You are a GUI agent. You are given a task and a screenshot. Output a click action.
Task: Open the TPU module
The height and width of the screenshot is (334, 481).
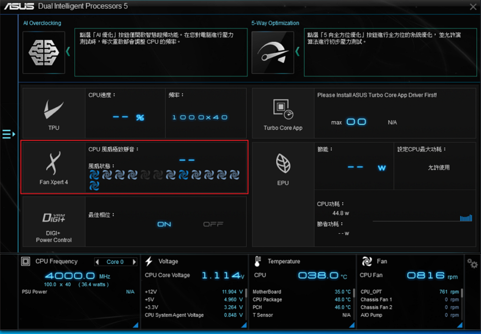pos(54,113)
